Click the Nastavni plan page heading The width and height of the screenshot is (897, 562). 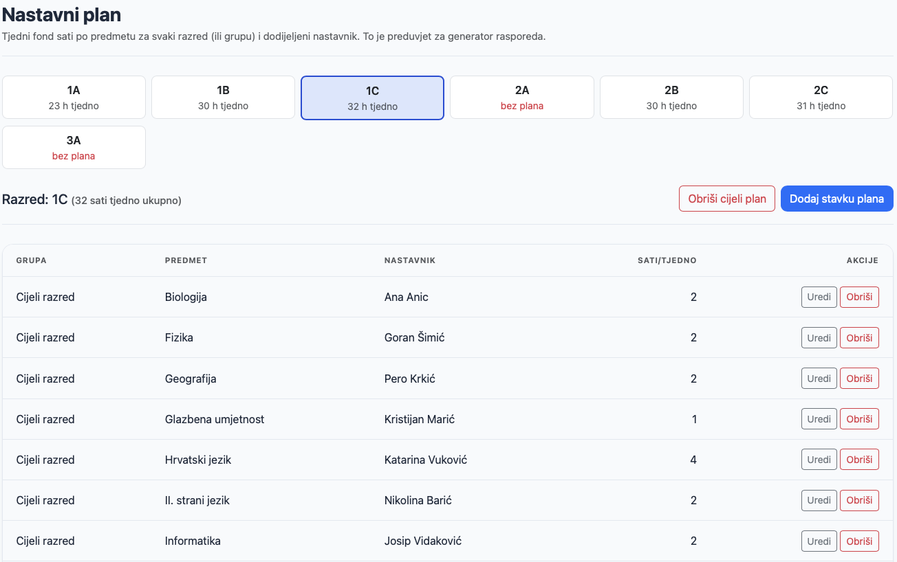click(x=62, y=14)
